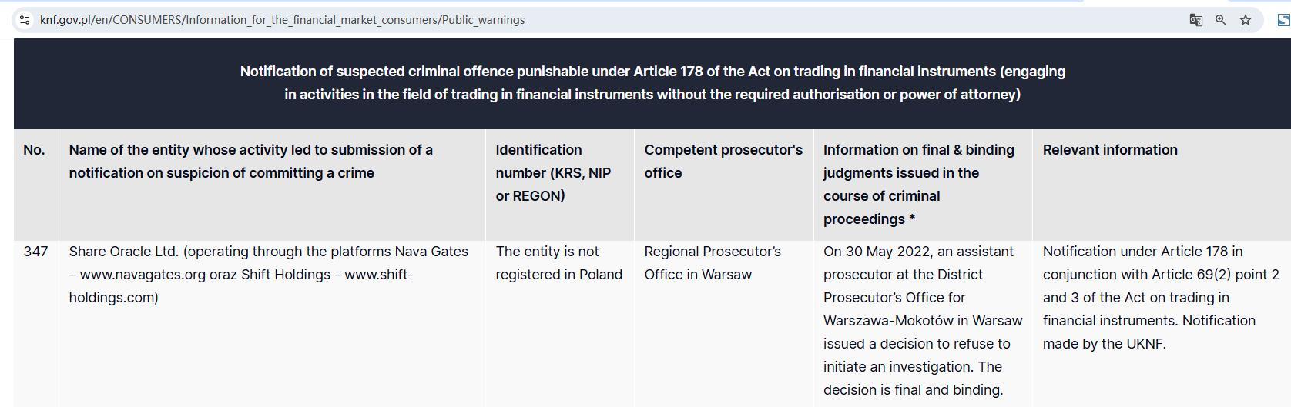The height and width of the screenshot is (407, 1291).
Task: Click the Google Translate icon in address bar
Action: 1195,20
